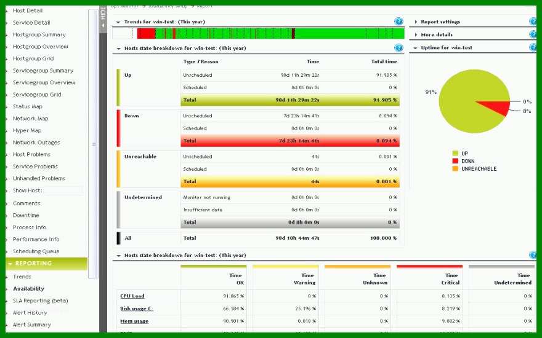Click the Mem usage '9.082 %' critical value

[x=451, y=321]
